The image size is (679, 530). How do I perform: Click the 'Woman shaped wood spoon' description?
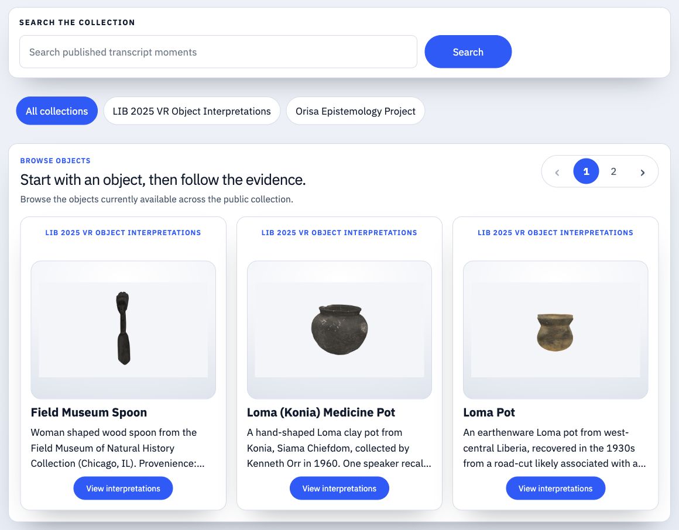118,448
